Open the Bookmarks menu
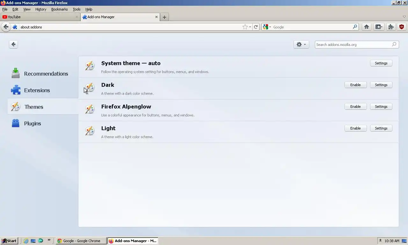Viewport: 408px width, 245px height. point(59,9)
